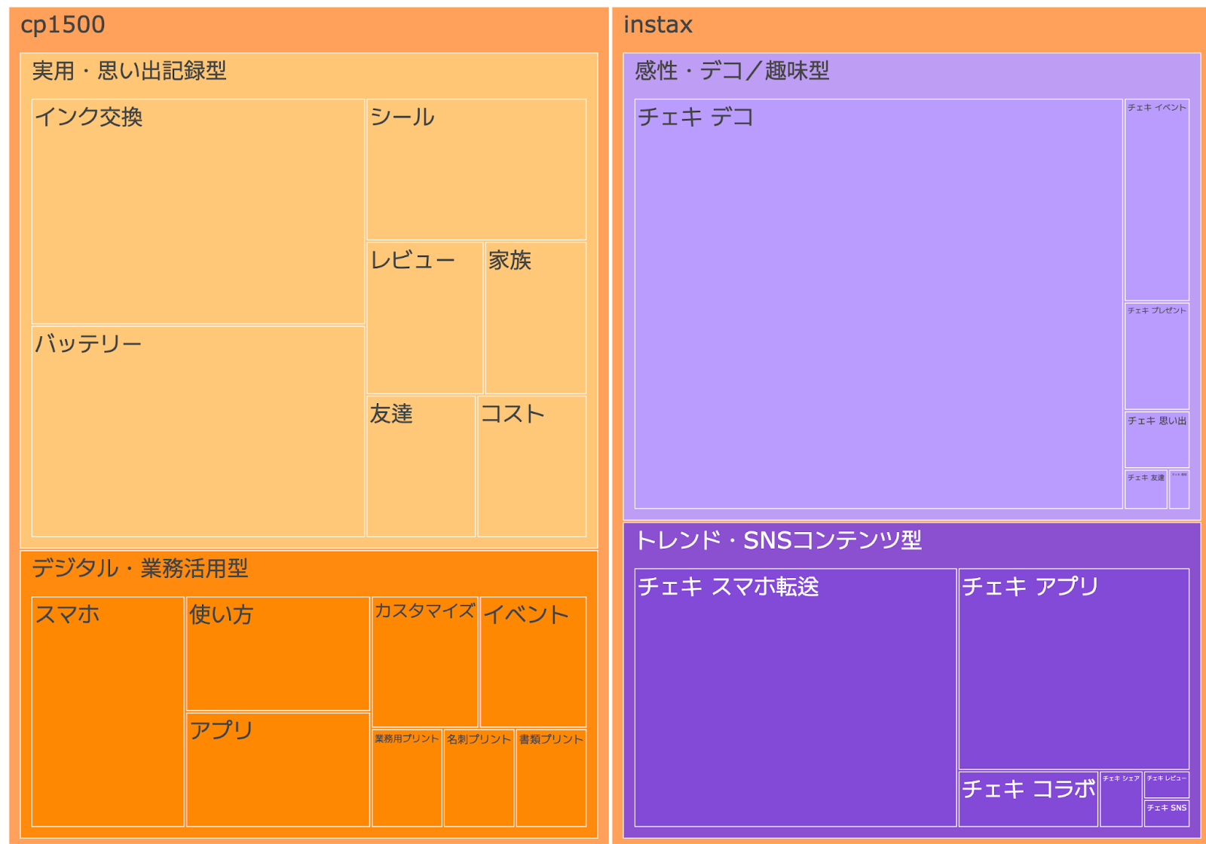Click the シール block in the treemap

(476, 170)
